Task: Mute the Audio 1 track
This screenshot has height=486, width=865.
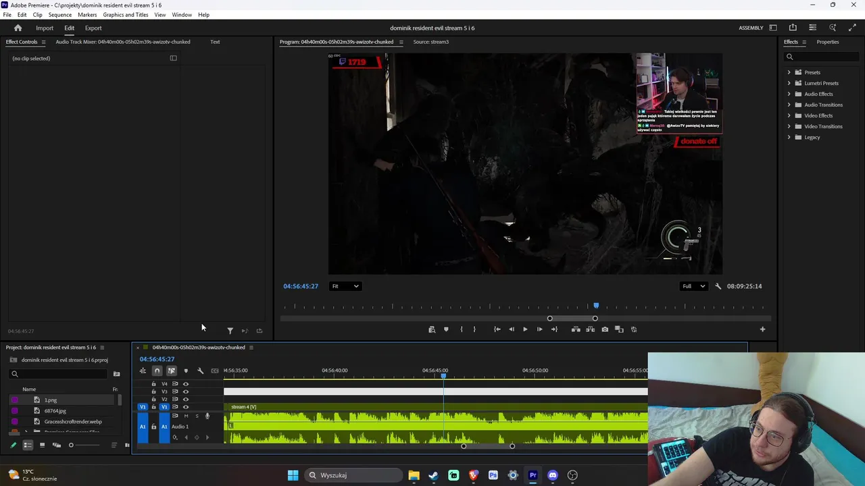Action: (x=186, y=416)
